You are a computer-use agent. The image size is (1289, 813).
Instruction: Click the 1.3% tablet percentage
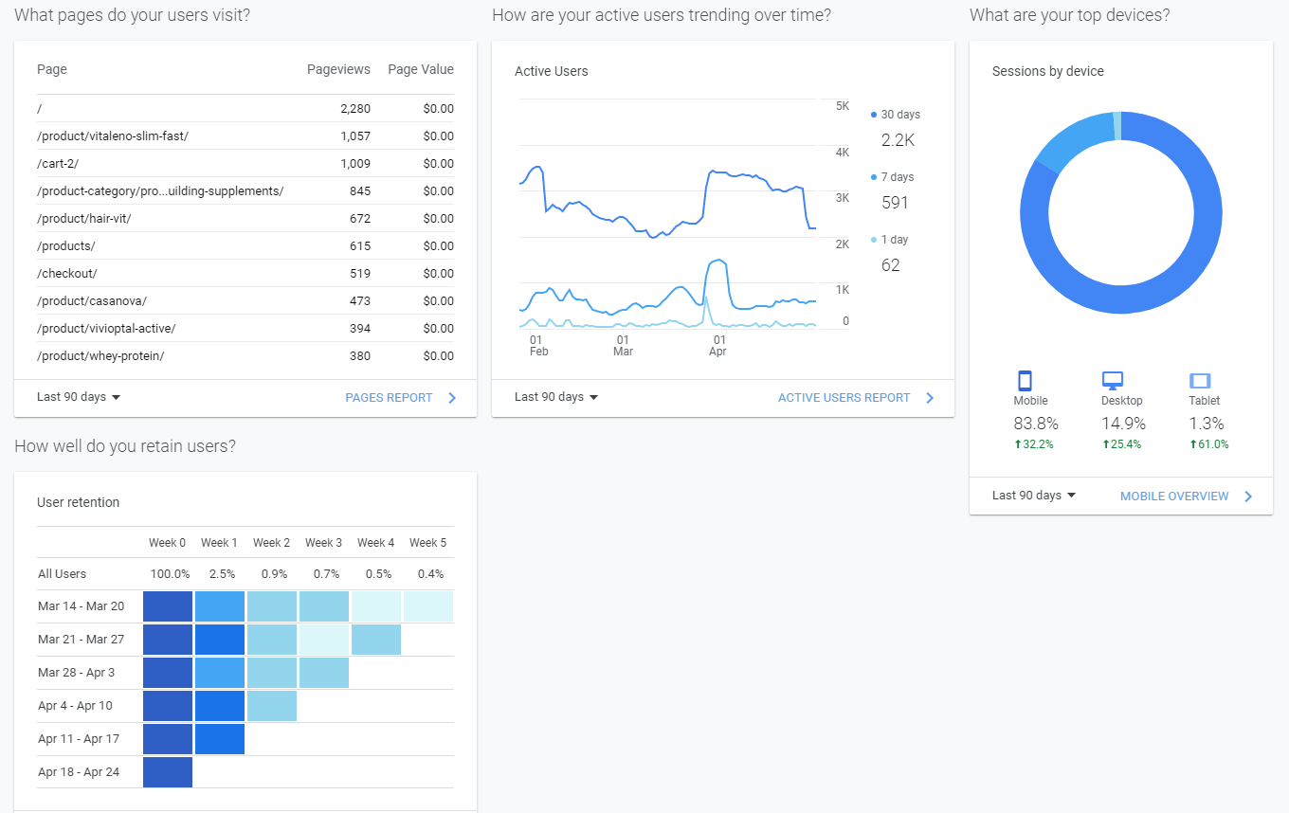[x=1207, y=424]
